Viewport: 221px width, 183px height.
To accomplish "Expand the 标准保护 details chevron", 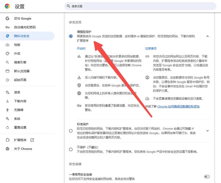I will (x=207, y=131).
